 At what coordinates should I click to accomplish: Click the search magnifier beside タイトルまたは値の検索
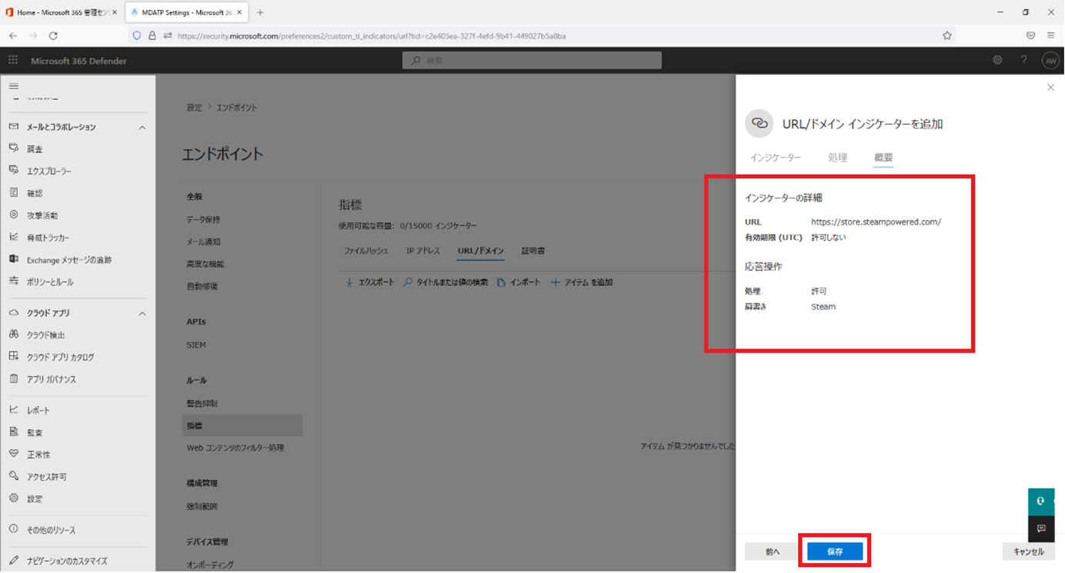coord(408,282)
